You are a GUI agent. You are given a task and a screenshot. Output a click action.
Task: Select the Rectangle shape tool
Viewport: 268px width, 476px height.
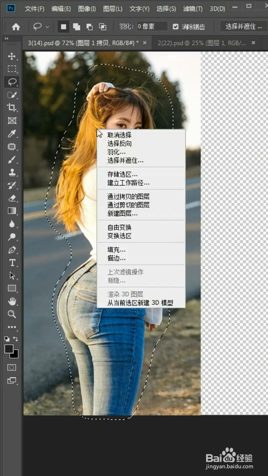click(x=12, y=288)
